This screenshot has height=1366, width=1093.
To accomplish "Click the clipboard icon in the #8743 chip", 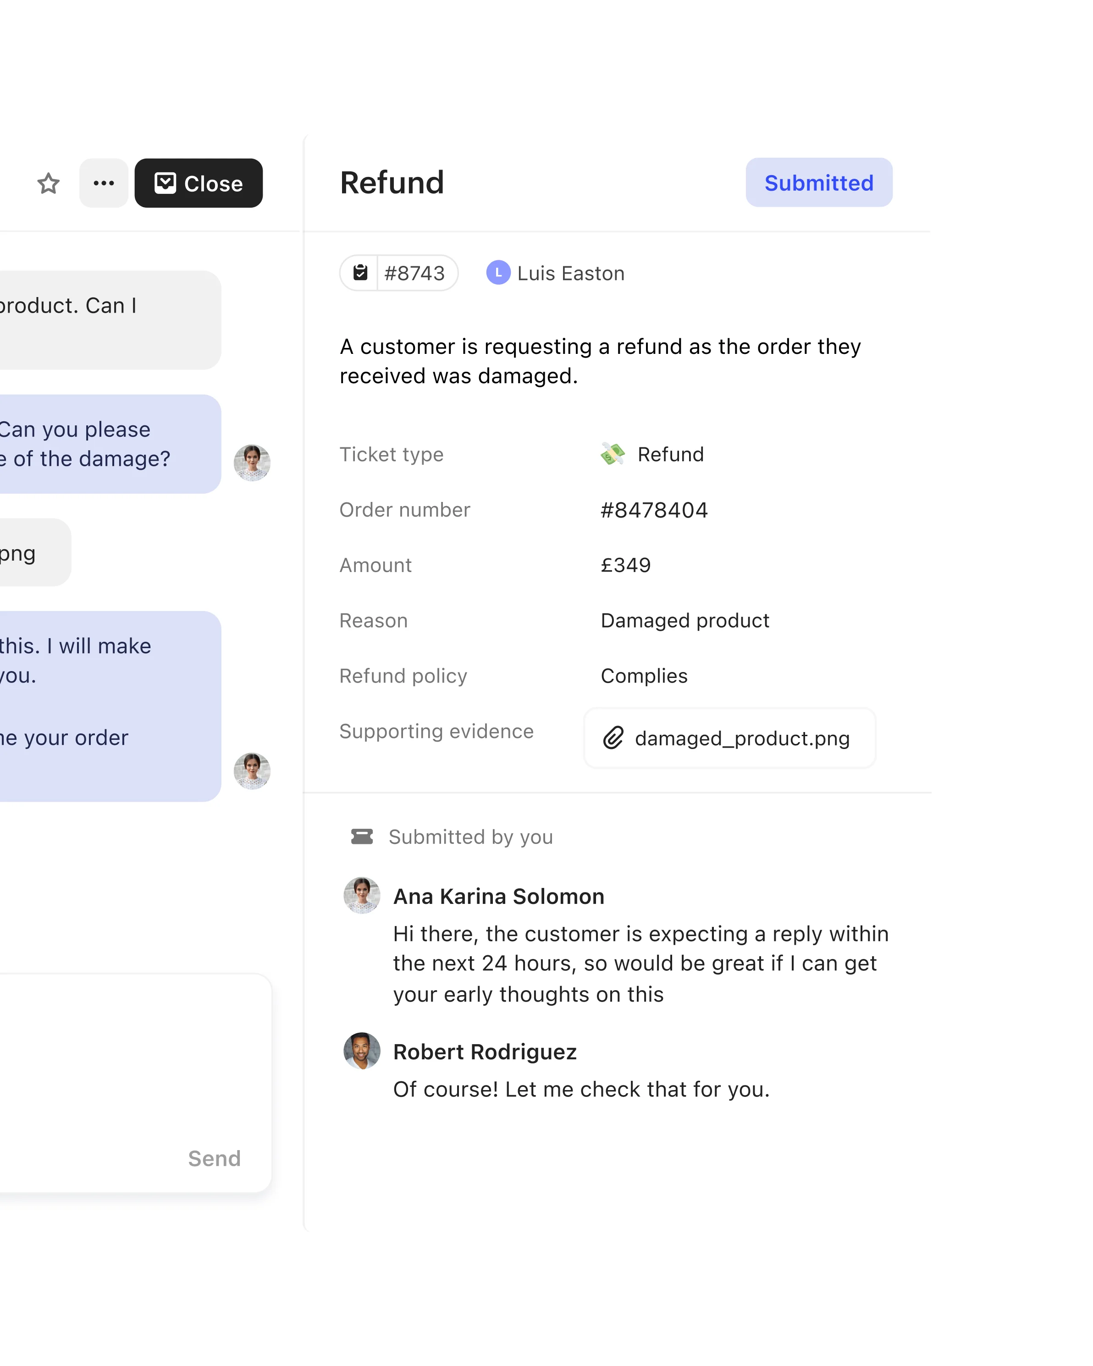I will pos(360,272).
